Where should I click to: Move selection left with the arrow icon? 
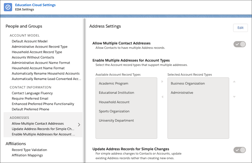(x=162, y=97)
